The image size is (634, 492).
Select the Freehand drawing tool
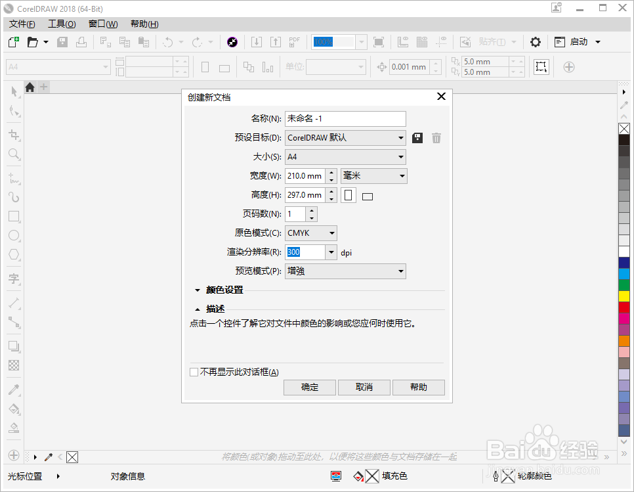14,178
